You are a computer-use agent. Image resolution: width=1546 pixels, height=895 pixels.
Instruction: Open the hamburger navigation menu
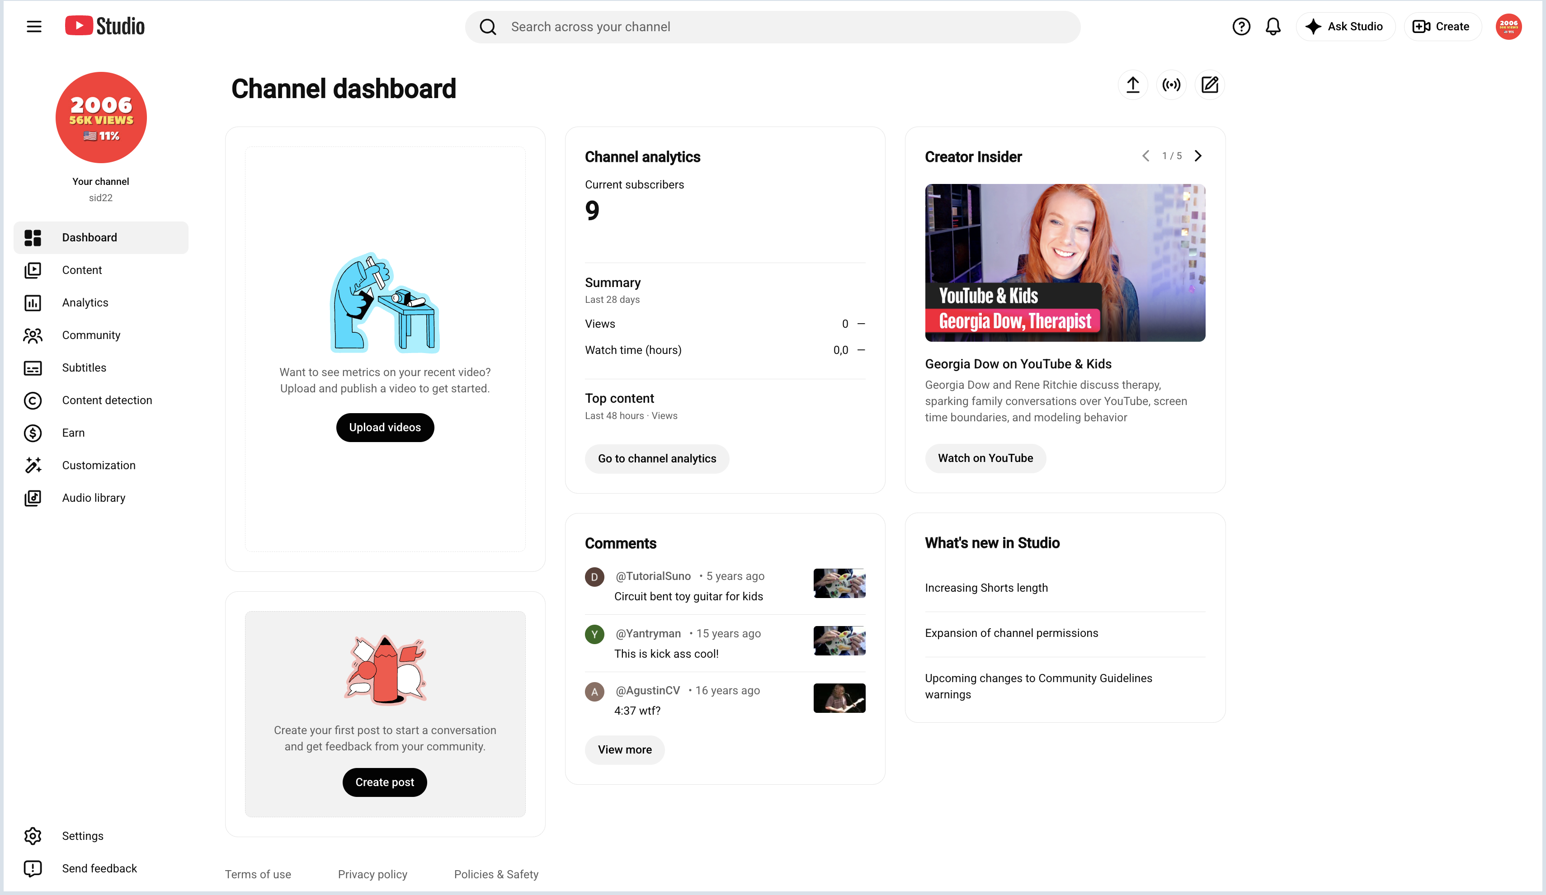click(34, 26)
